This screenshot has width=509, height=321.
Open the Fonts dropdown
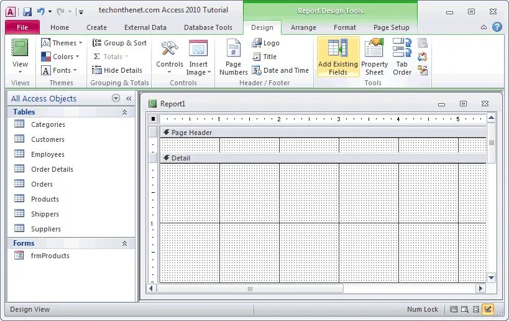(x=59, y=70)
